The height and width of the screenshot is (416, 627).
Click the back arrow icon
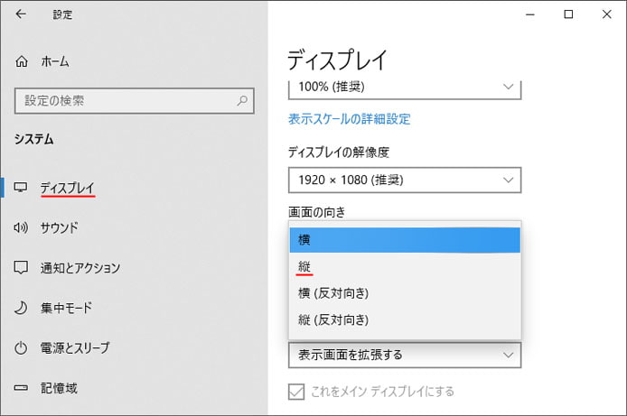(x=21, y=14)
